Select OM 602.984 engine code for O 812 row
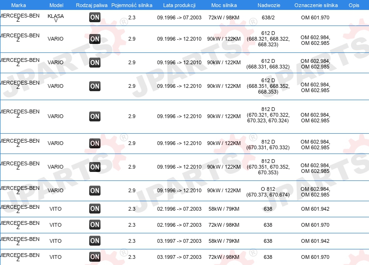 [x=315, y=189]
